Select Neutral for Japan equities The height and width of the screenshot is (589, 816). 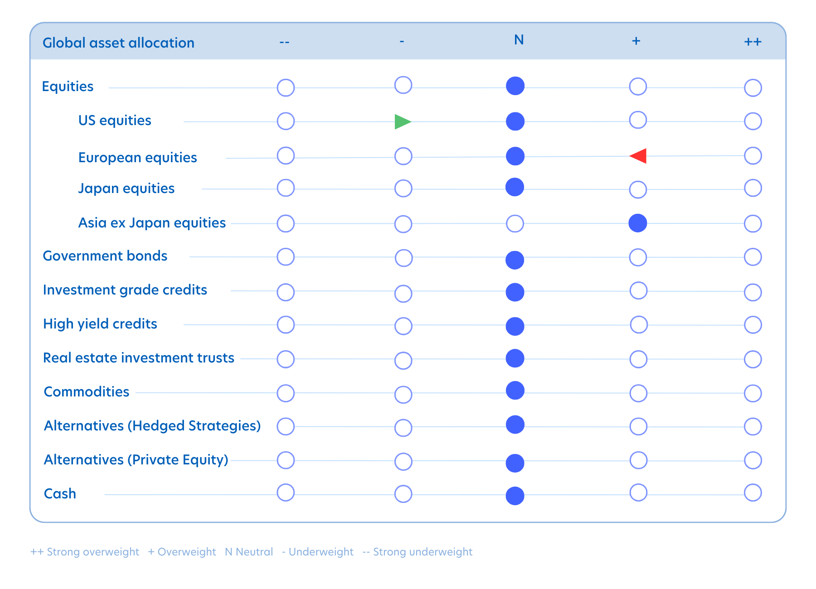pos(515,187)
